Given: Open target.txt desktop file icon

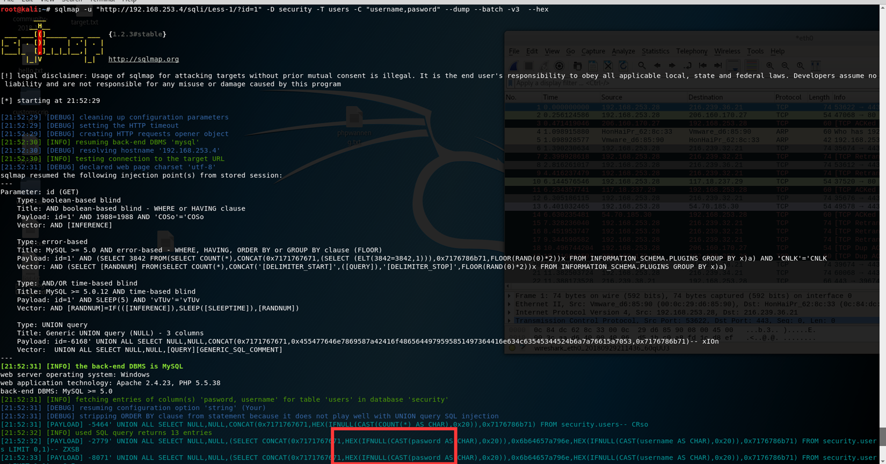Looking at the screenshot, I should (84, 16).
